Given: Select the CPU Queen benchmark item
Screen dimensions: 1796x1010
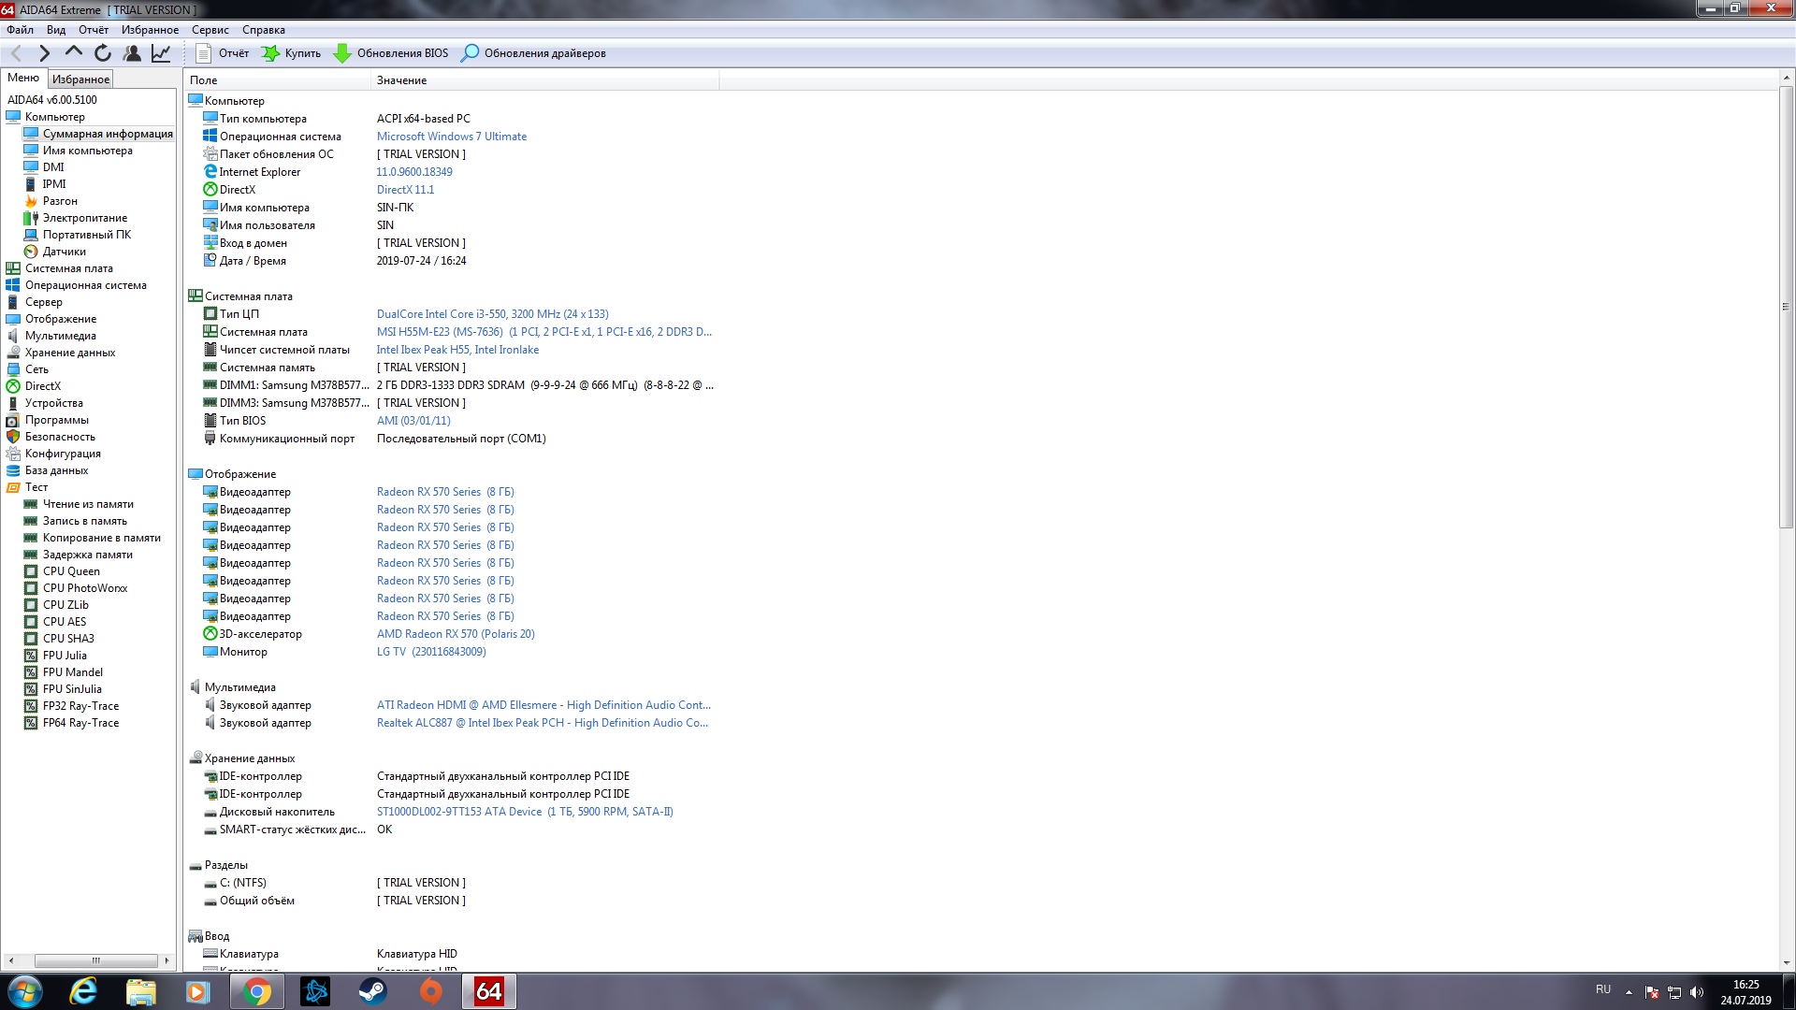Looking at the screenshot, I should pos(71,571).
